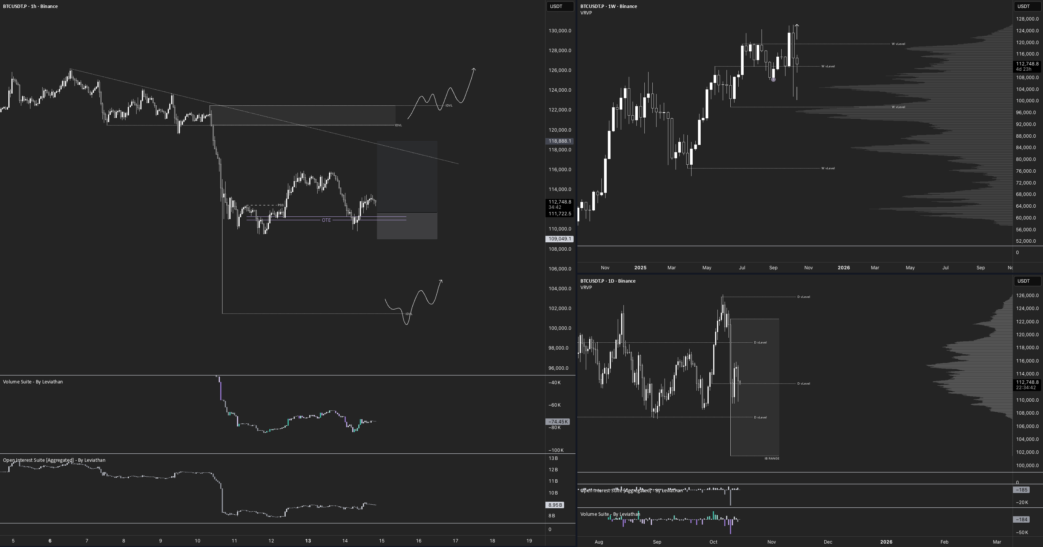This screenshot has width=1043, height=547.
Task: Select the upper curved arrow path drawing
Action: [x=441, y=93]
